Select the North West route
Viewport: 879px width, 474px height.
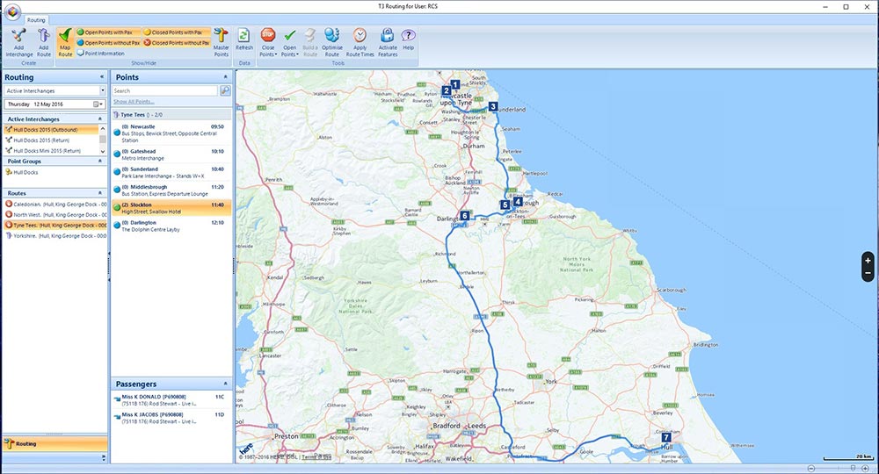coord(54,215)
